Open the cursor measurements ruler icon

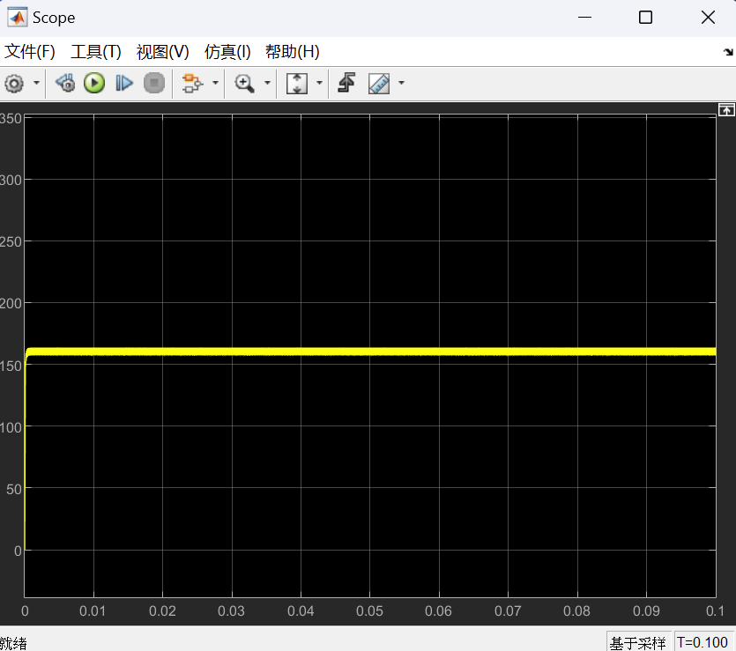click(379, 84)
